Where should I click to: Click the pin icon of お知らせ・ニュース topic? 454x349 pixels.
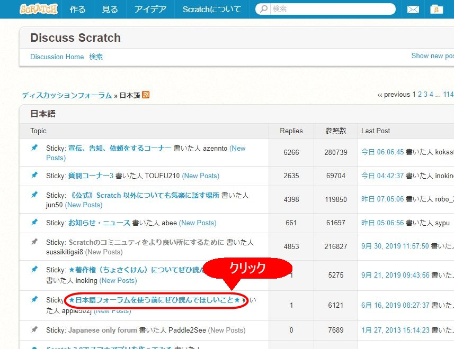pyautogui.click(x=34, y=222)
